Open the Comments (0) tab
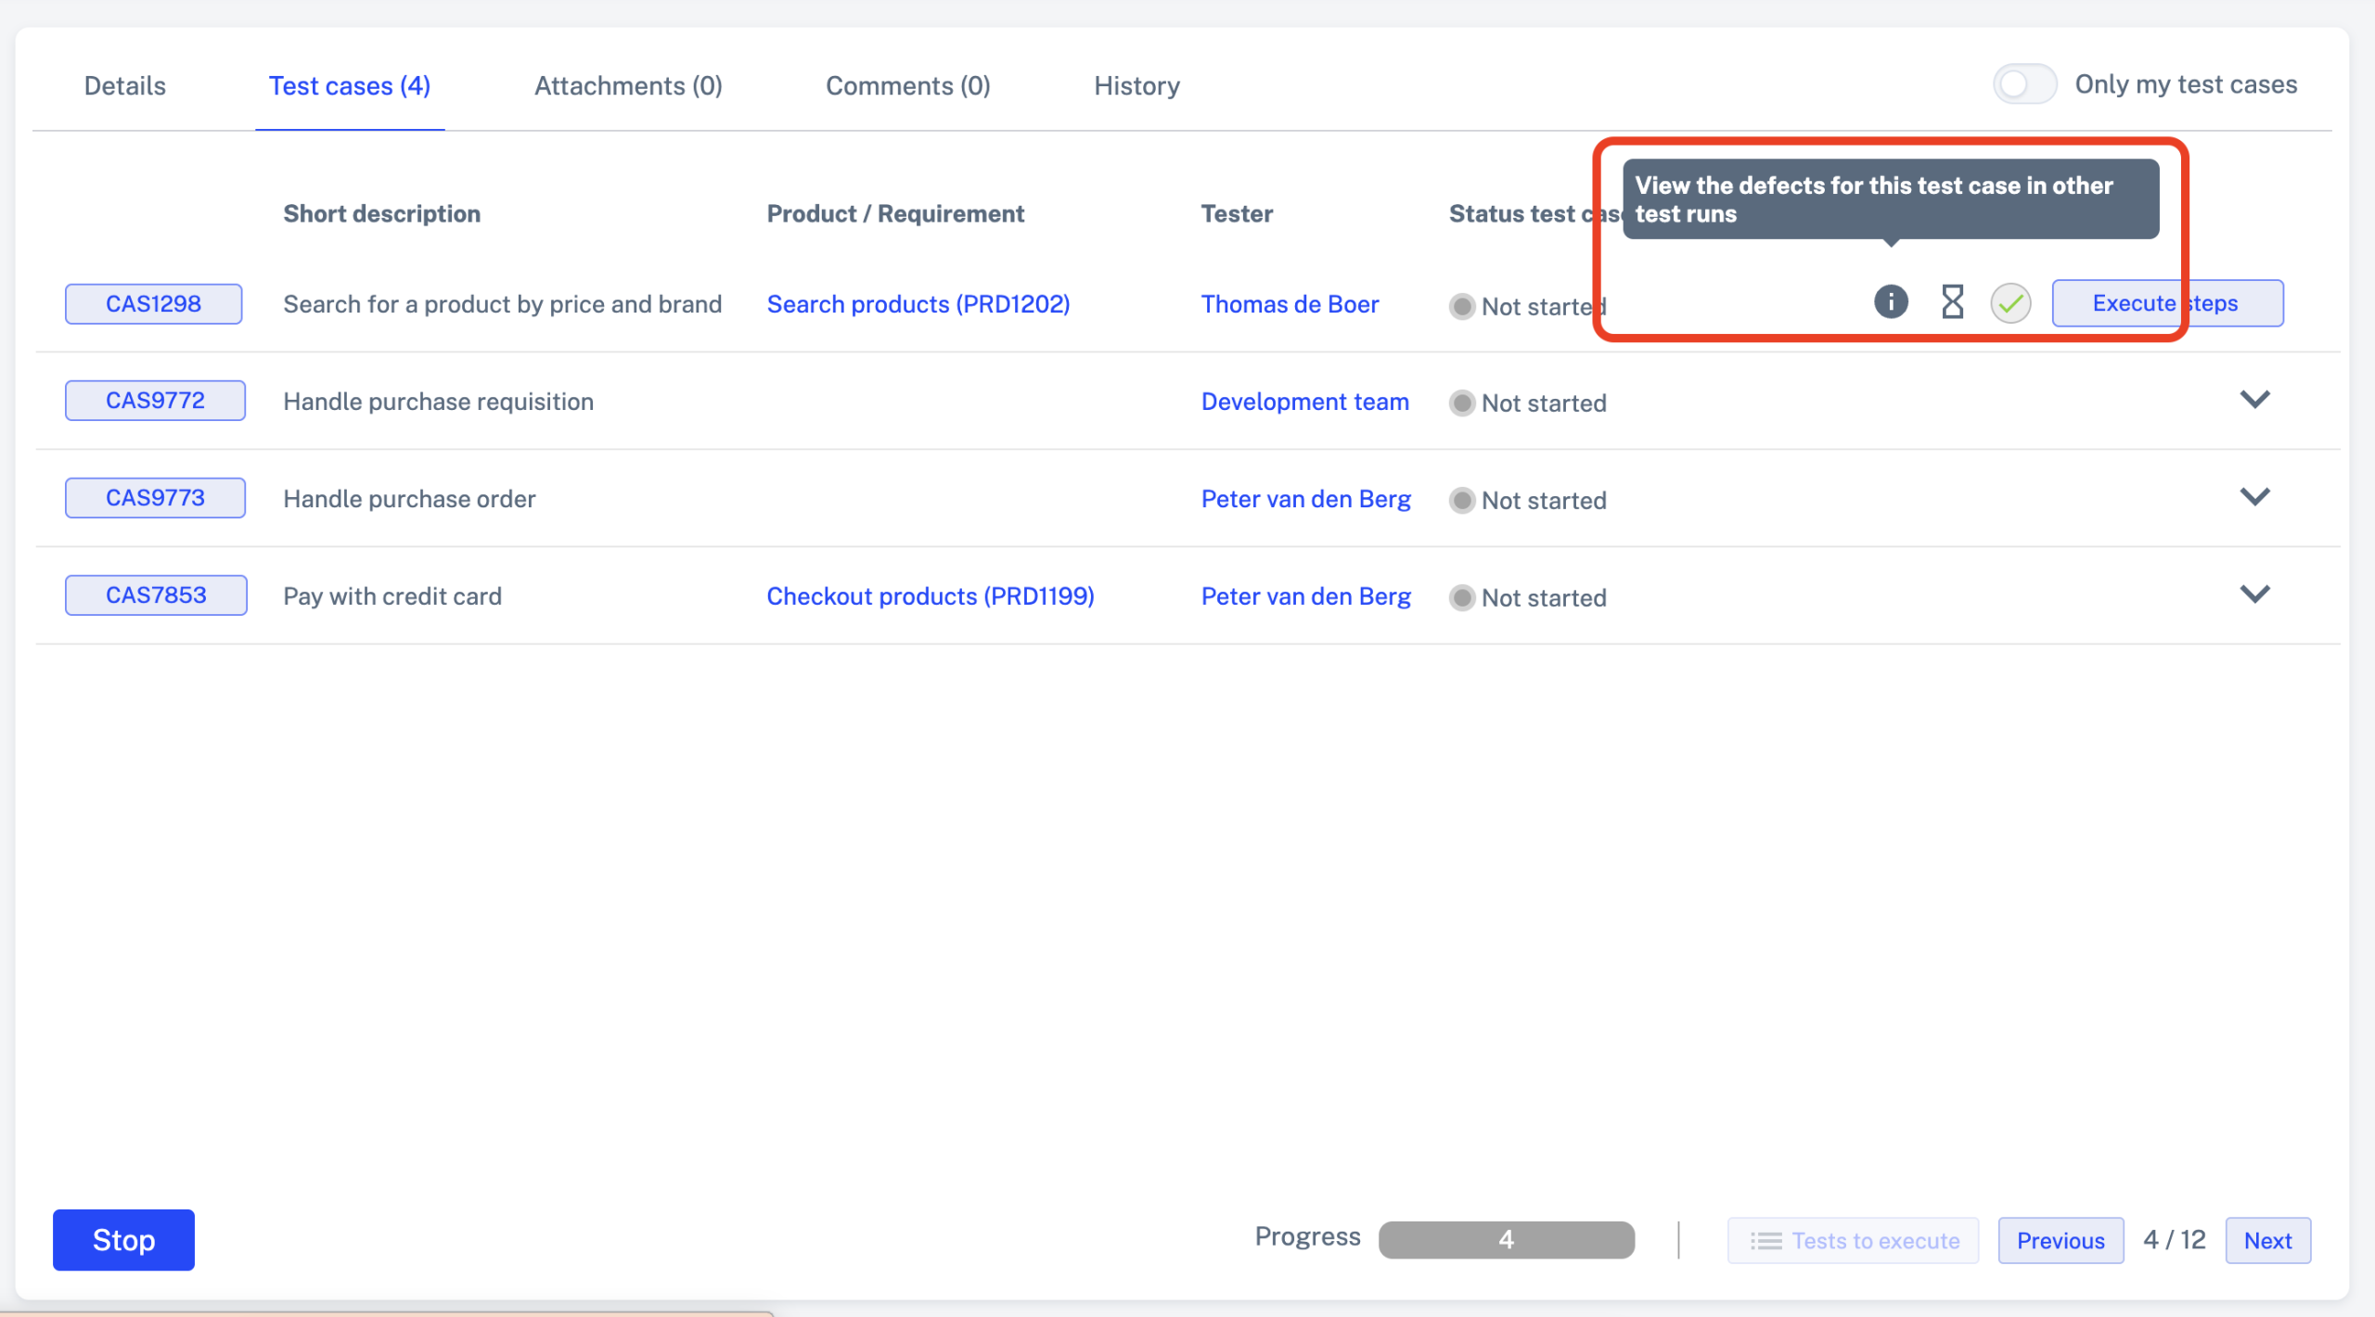Viewport: 2375px width, 1317px height. (x=907, y=85)
